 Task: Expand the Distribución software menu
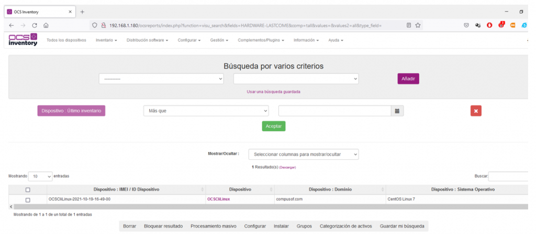147,40
